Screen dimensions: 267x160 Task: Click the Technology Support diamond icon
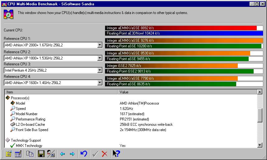8,140
